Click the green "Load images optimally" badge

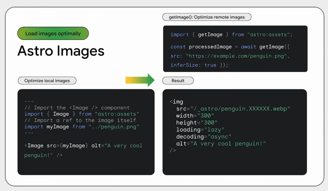(x=53, y=33)
